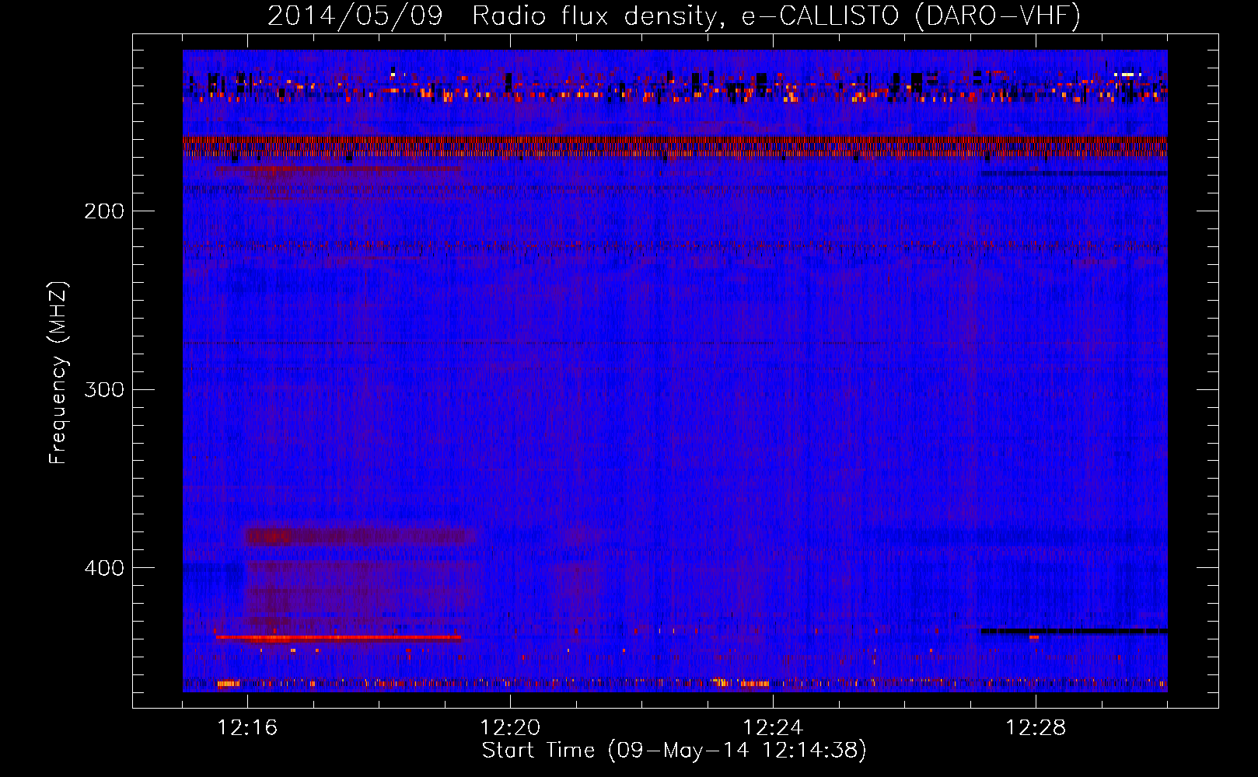Click the 12:24 time tick label
The width and height of the screenshot is (1258, 777).
pyautogui.click(x=773, y=728)
